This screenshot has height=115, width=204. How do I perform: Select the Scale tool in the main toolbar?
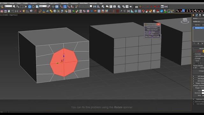[x=37, y=6]
